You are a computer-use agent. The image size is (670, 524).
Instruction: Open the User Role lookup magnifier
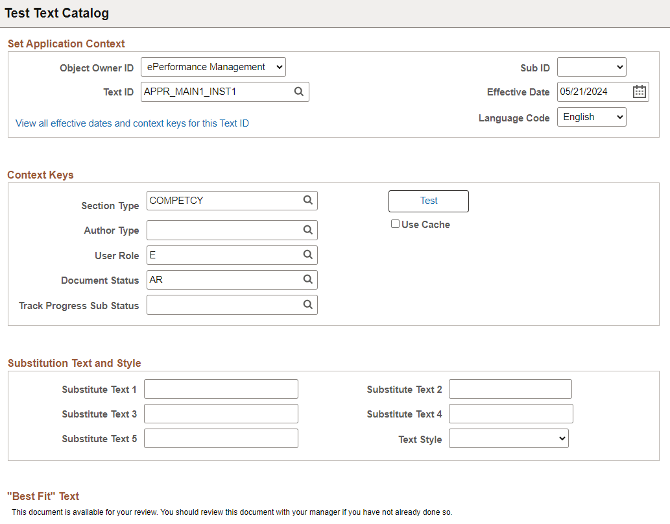307,255
